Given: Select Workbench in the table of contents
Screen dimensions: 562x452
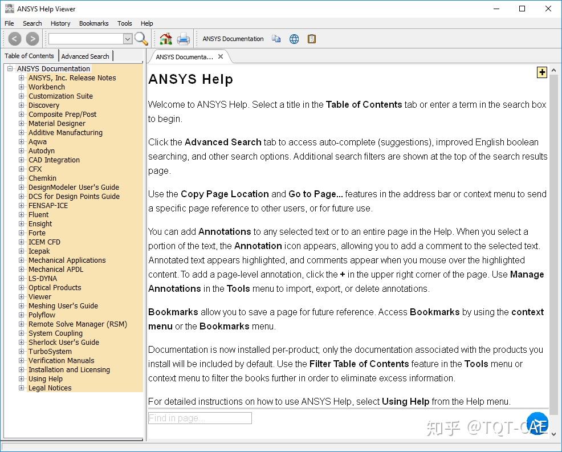Looking at the screenshot, I should (x=47, y=87).
